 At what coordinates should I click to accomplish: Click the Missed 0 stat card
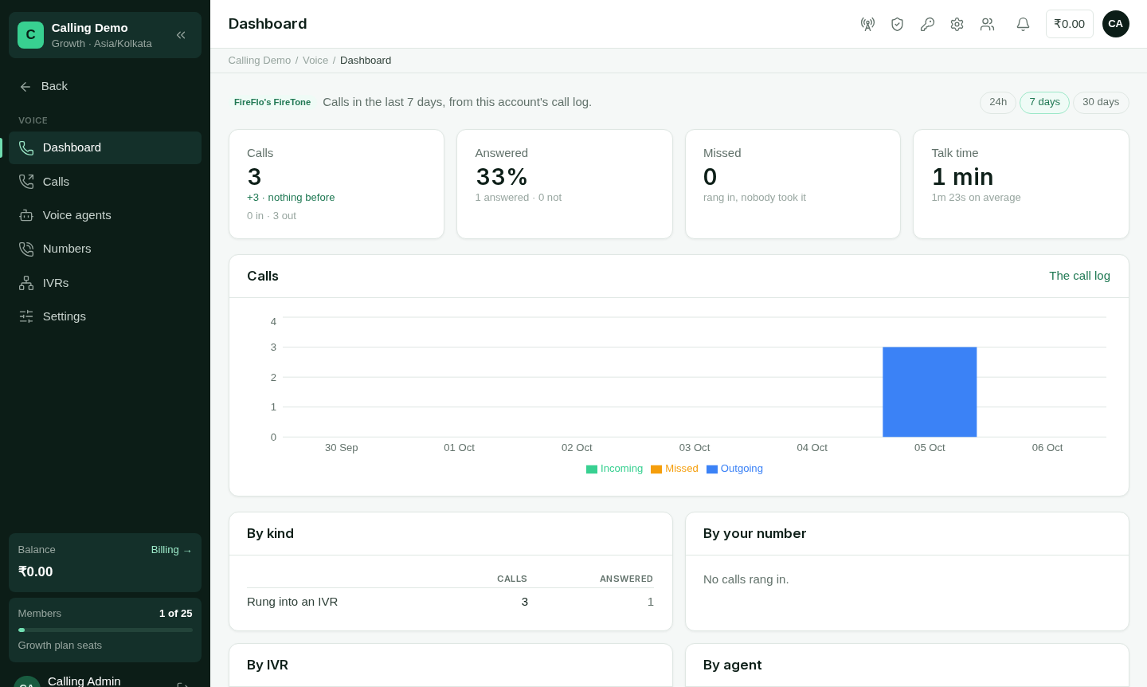point(793,184)
